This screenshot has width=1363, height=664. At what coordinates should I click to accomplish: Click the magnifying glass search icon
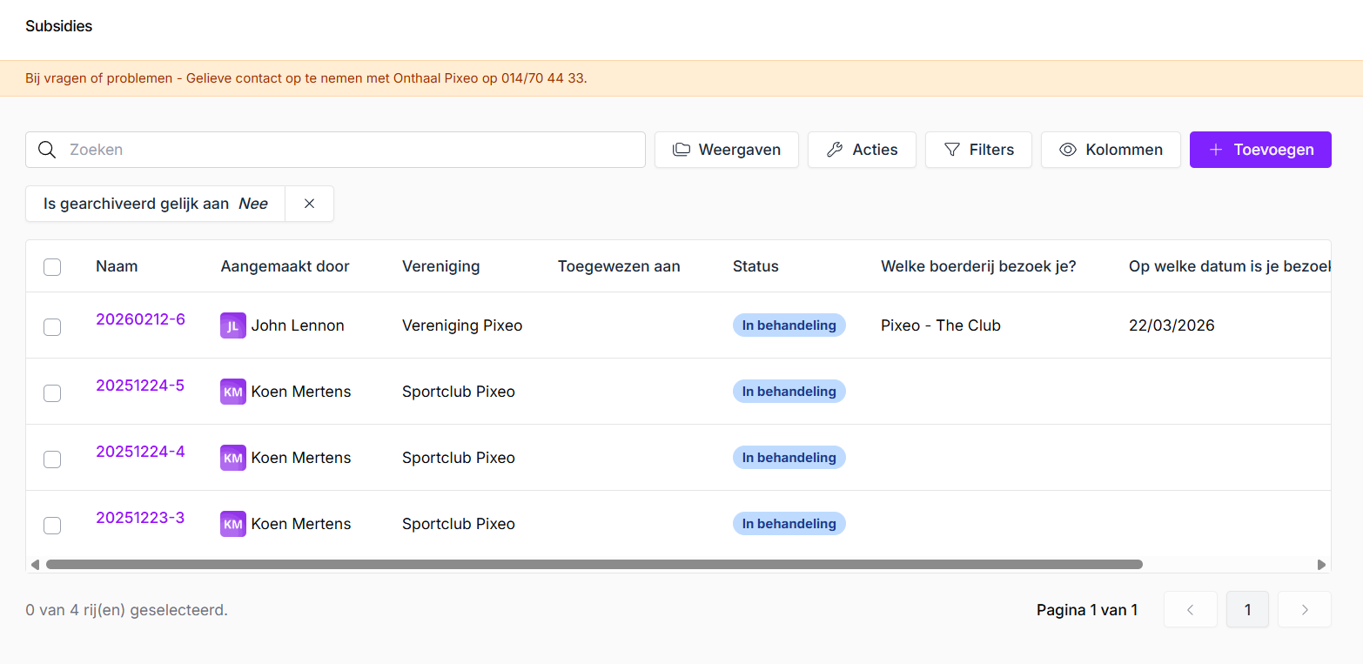click(x=47, y=150)
